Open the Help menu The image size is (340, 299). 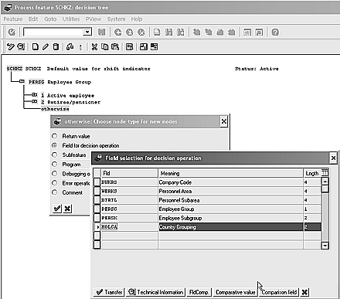click(137, 19)
